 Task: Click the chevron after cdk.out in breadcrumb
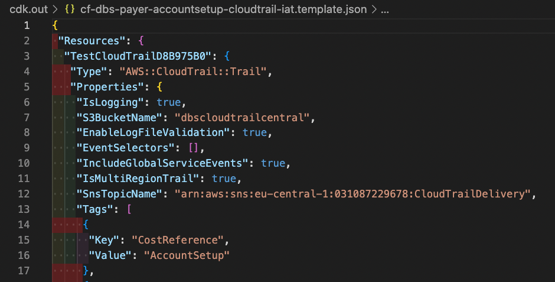[56, 9]
